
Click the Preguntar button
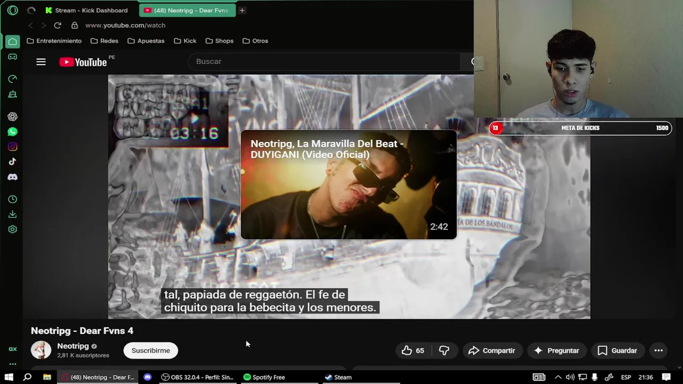pyautogui.click(x=556, y=350)
